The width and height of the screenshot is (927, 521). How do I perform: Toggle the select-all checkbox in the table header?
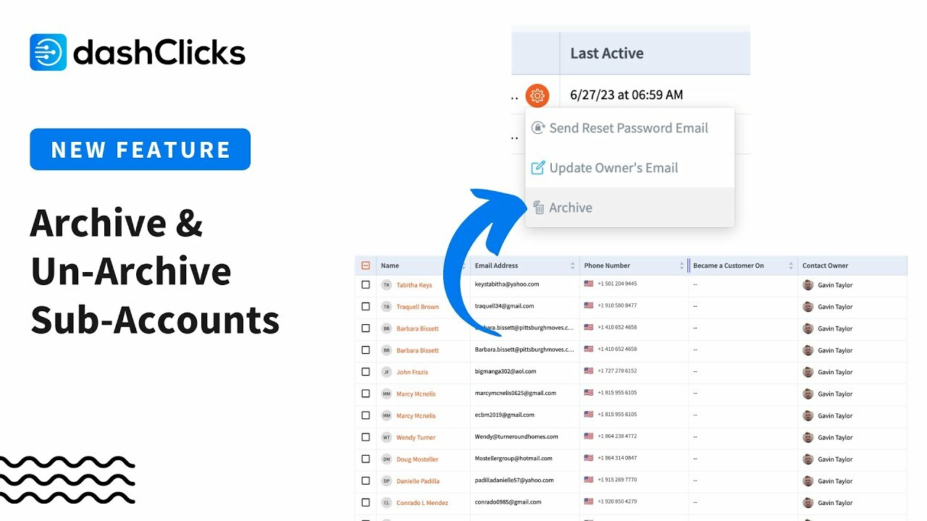pos(366,265)
